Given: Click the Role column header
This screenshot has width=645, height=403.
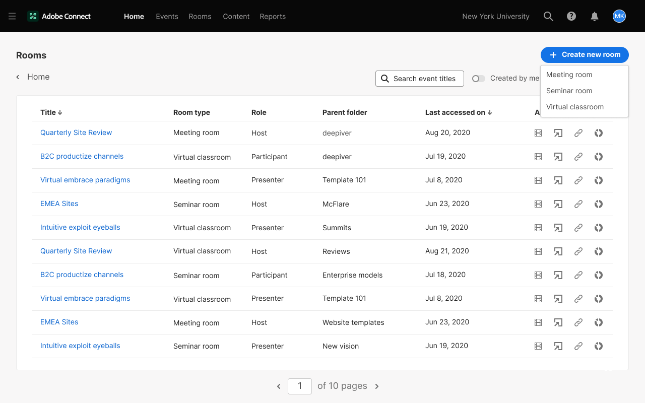Looking at the screenshot, I should coord(259,112).
